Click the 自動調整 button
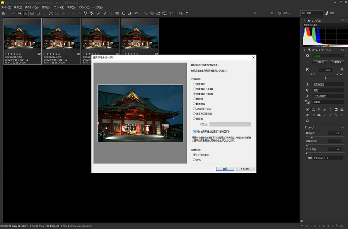The height and width of the screenshot is (229, 348). pyautogui.click(x=336, y=62)
